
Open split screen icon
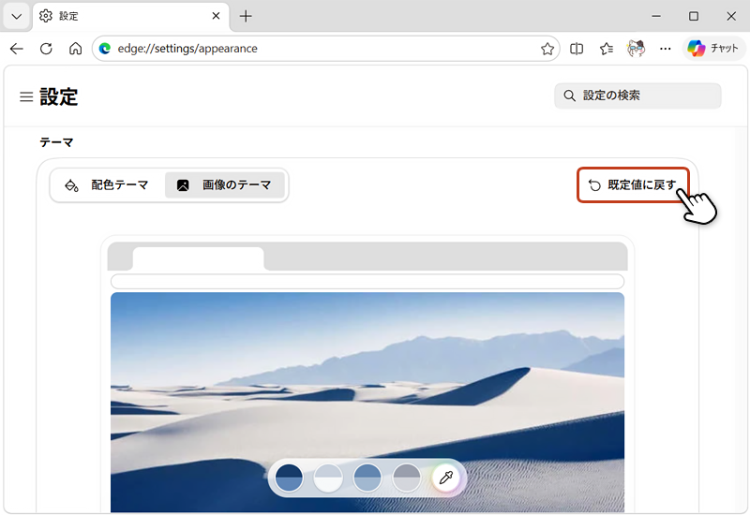click(577, 49)
